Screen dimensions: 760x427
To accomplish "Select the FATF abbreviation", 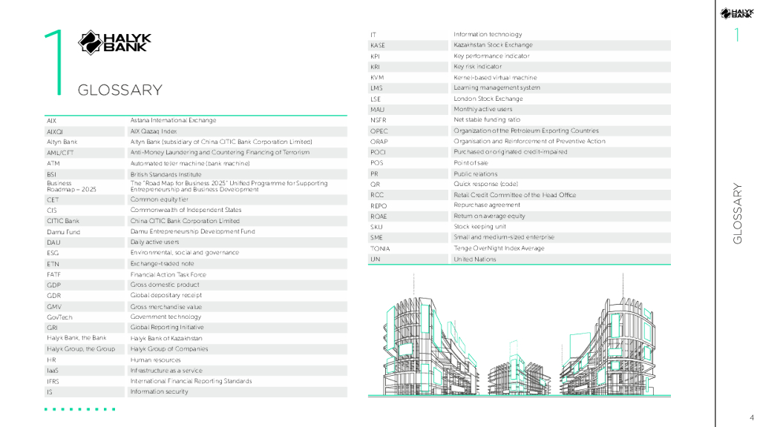I will (x=53, y=274).
